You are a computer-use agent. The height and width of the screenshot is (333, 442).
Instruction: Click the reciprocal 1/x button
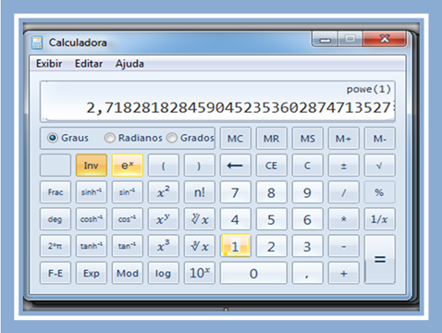point(380,219)
